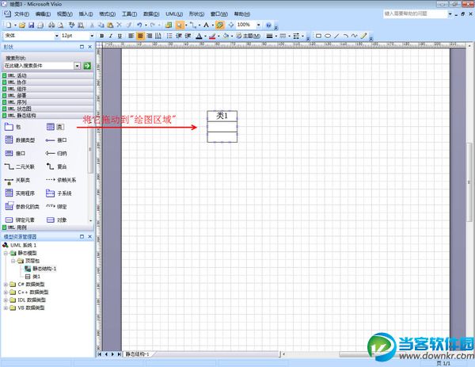Select the Line drawing tool
This screenshot has height=367, width=475.
pyautogui.click(x=336, y=36)
